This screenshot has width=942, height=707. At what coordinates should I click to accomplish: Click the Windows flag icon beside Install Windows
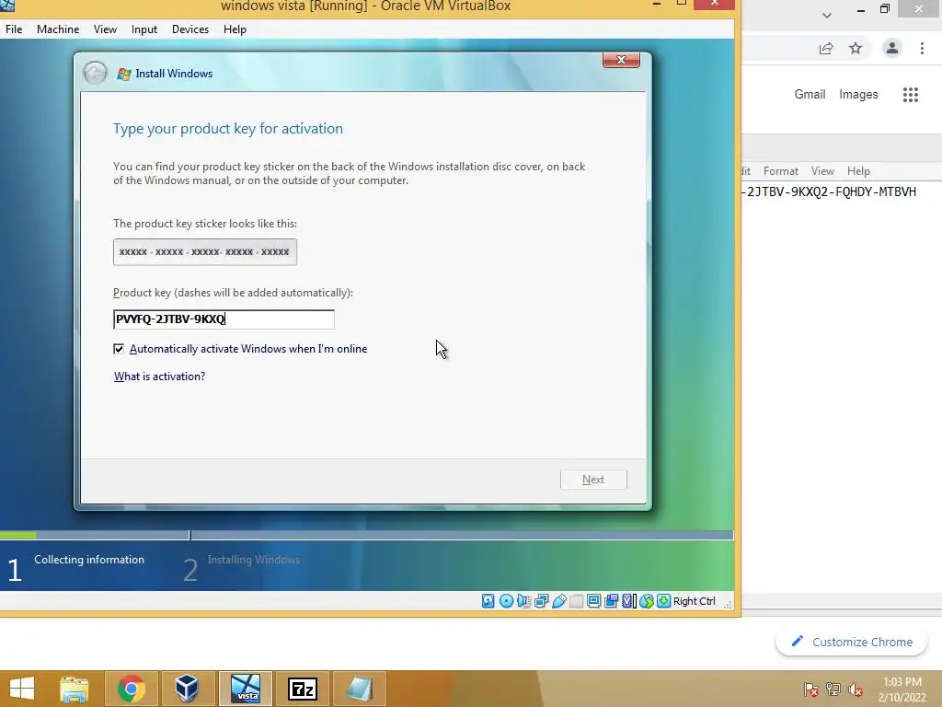[x=124, y=74]
